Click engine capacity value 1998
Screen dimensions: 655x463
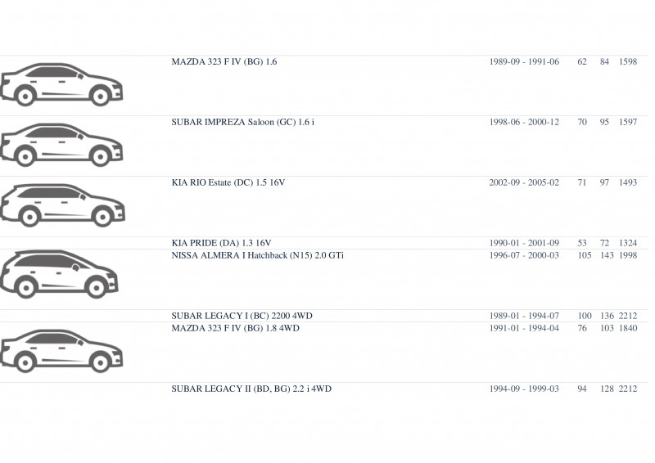point(628,255)
